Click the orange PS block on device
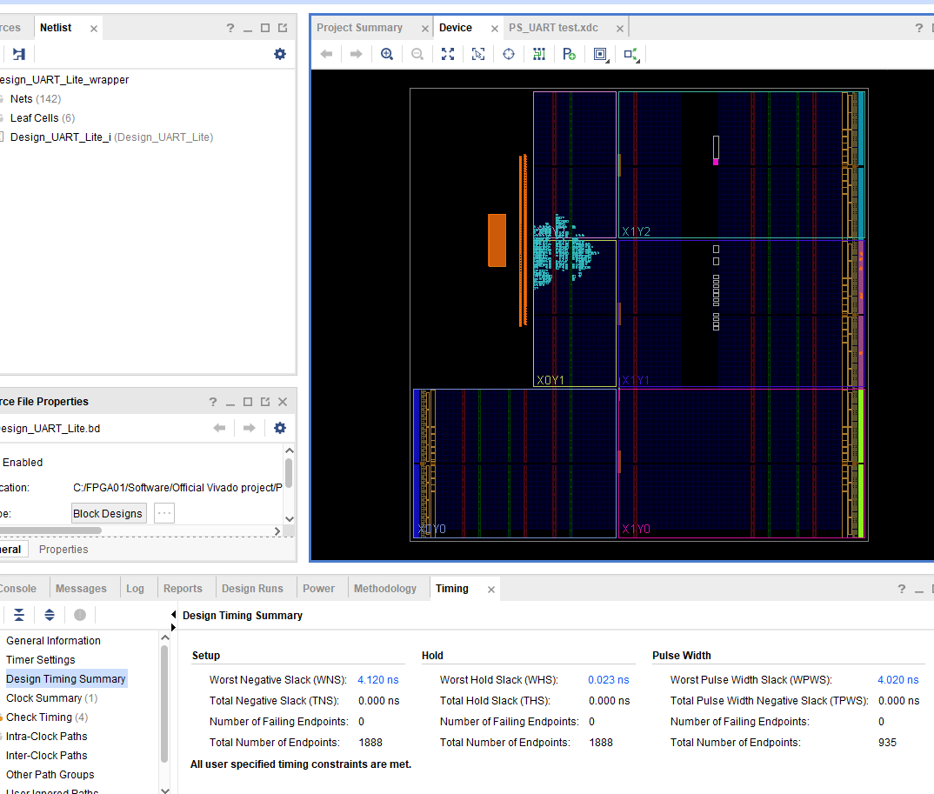The width and height of the screenshot is (934, 794). [x=497, y=240]
